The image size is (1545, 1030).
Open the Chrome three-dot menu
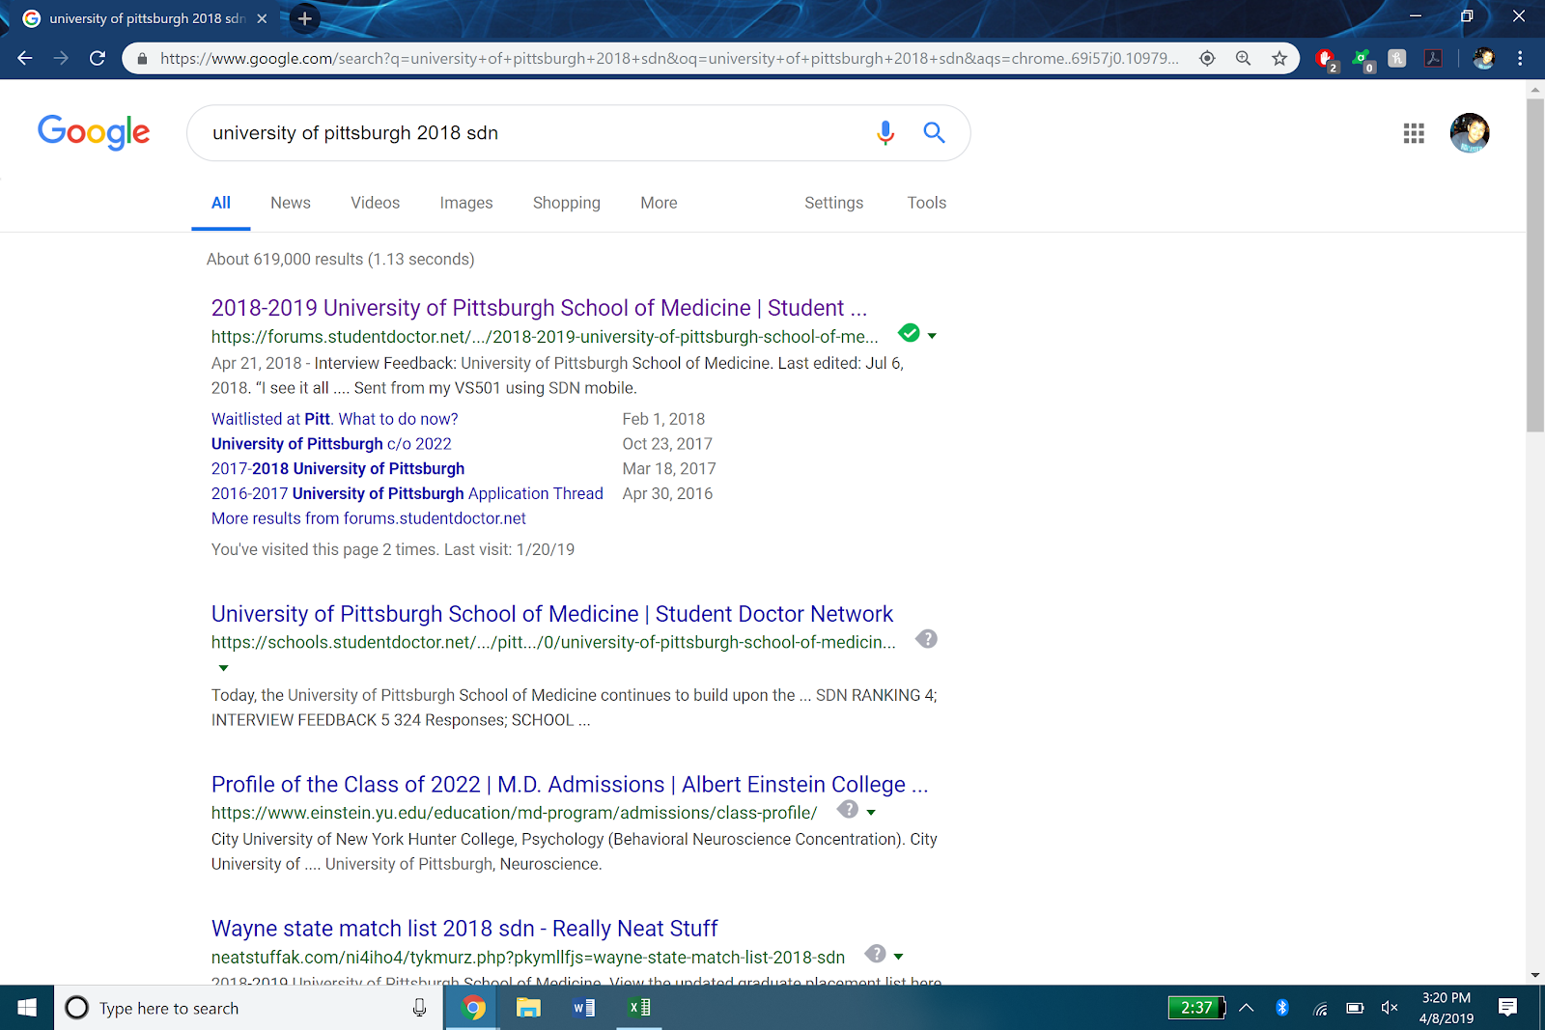point(1520,59)
